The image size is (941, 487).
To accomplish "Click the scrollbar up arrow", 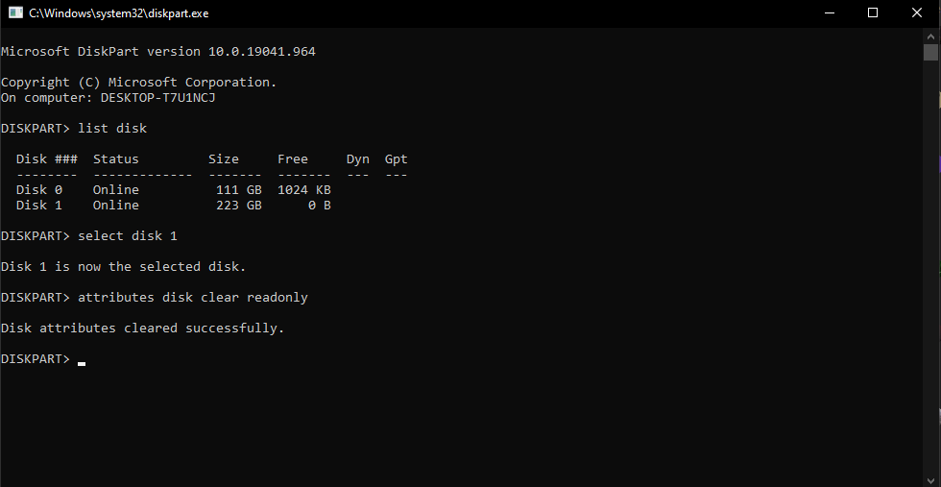I will click(x=931, y=36).
